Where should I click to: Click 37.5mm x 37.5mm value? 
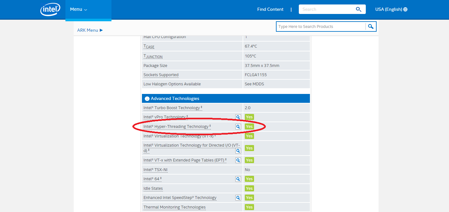coord(262,66)
